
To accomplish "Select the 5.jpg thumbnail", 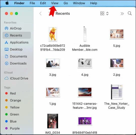I will click(x=117, y=34).
